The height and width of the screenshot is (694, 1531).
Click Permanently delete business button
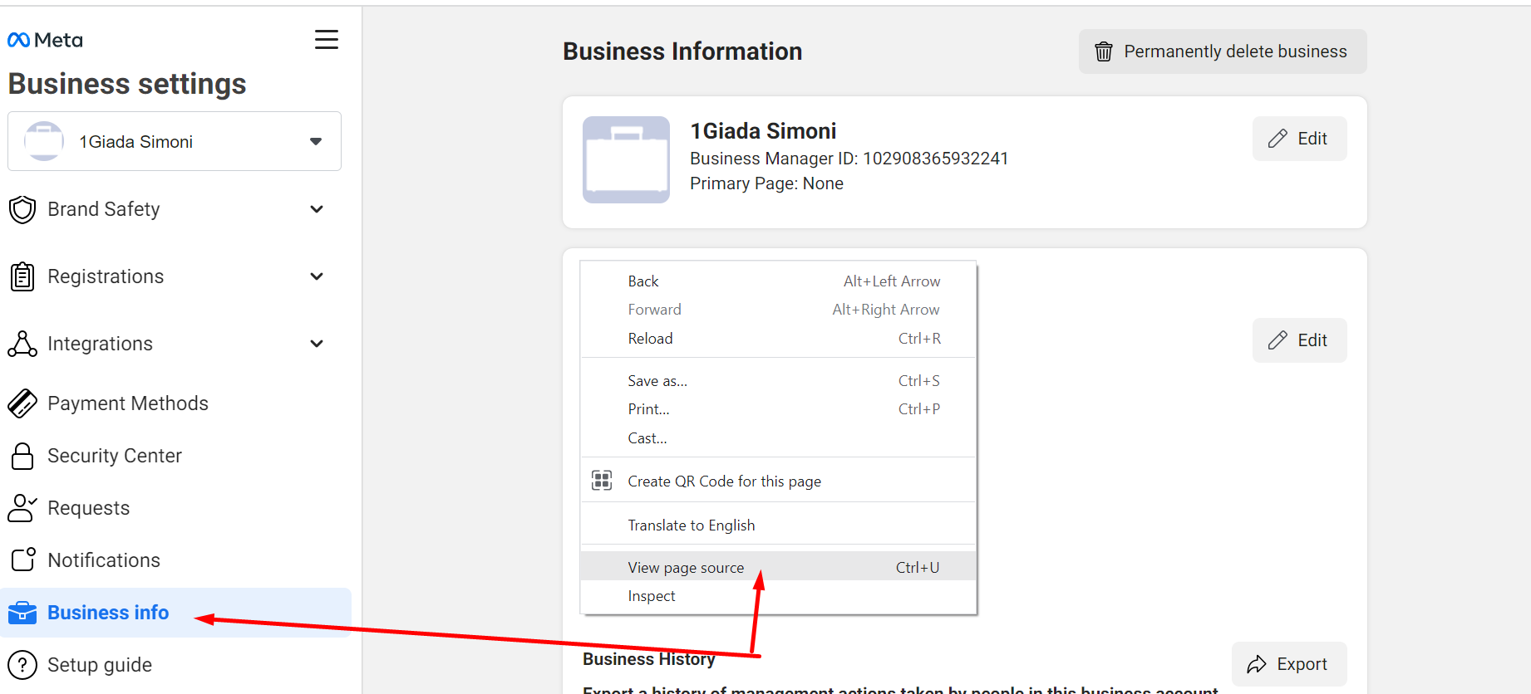1223,51
